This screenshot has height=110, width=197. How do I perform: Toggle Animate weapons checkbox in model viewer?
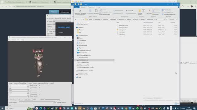coord(56,102)
